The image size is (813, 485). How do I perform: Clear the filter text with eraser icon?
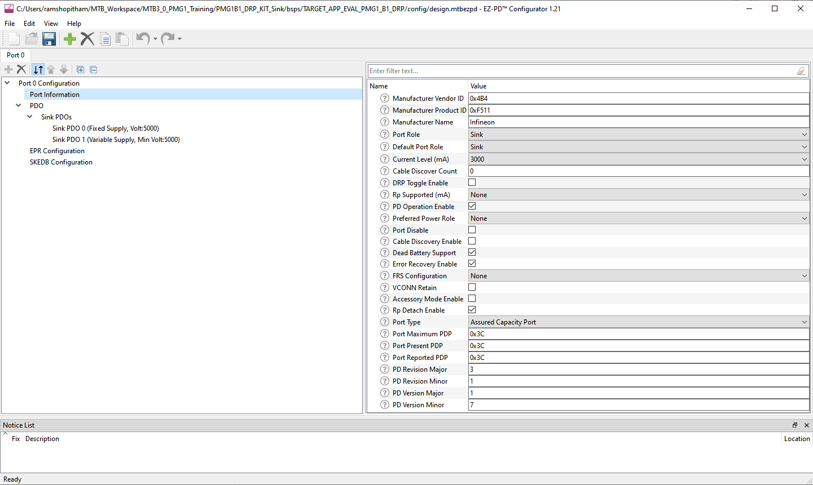801,71
